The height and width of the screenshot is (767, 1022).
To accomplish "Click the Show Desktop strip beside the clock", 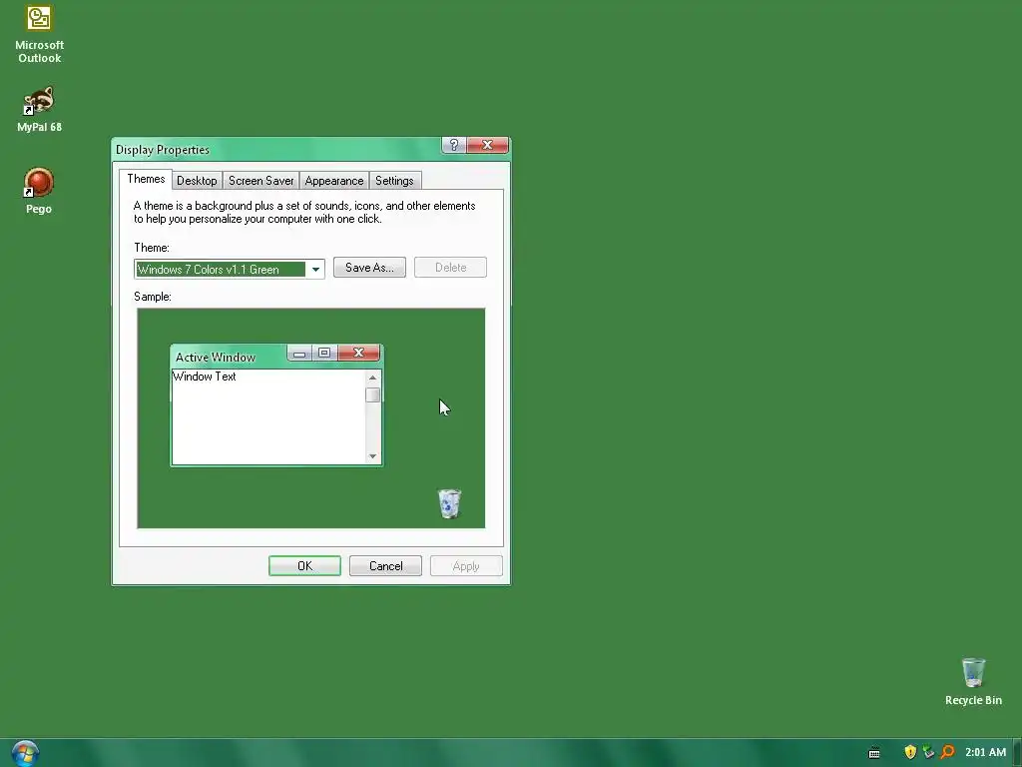I will tap(1017, 753).
